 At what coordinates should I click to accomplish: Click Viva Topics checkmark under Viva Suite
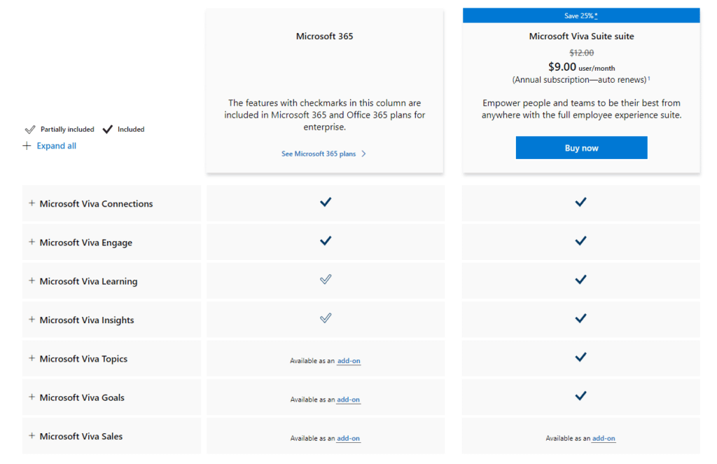pyautogui.click(x=580, y=357)
